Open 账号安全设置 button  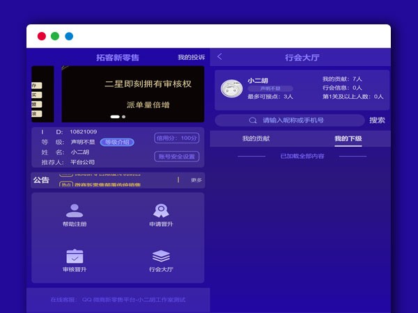[177, 156]
